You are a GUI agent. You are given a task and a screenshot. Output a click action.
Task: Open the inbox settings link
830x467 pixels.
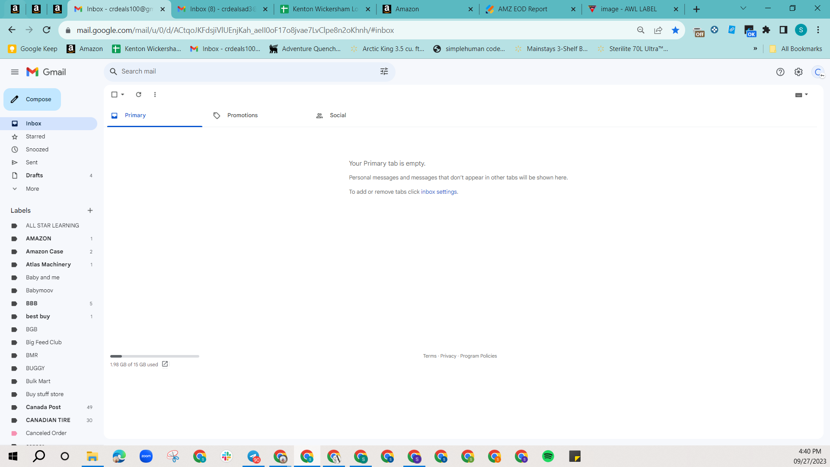pos(439,192)
